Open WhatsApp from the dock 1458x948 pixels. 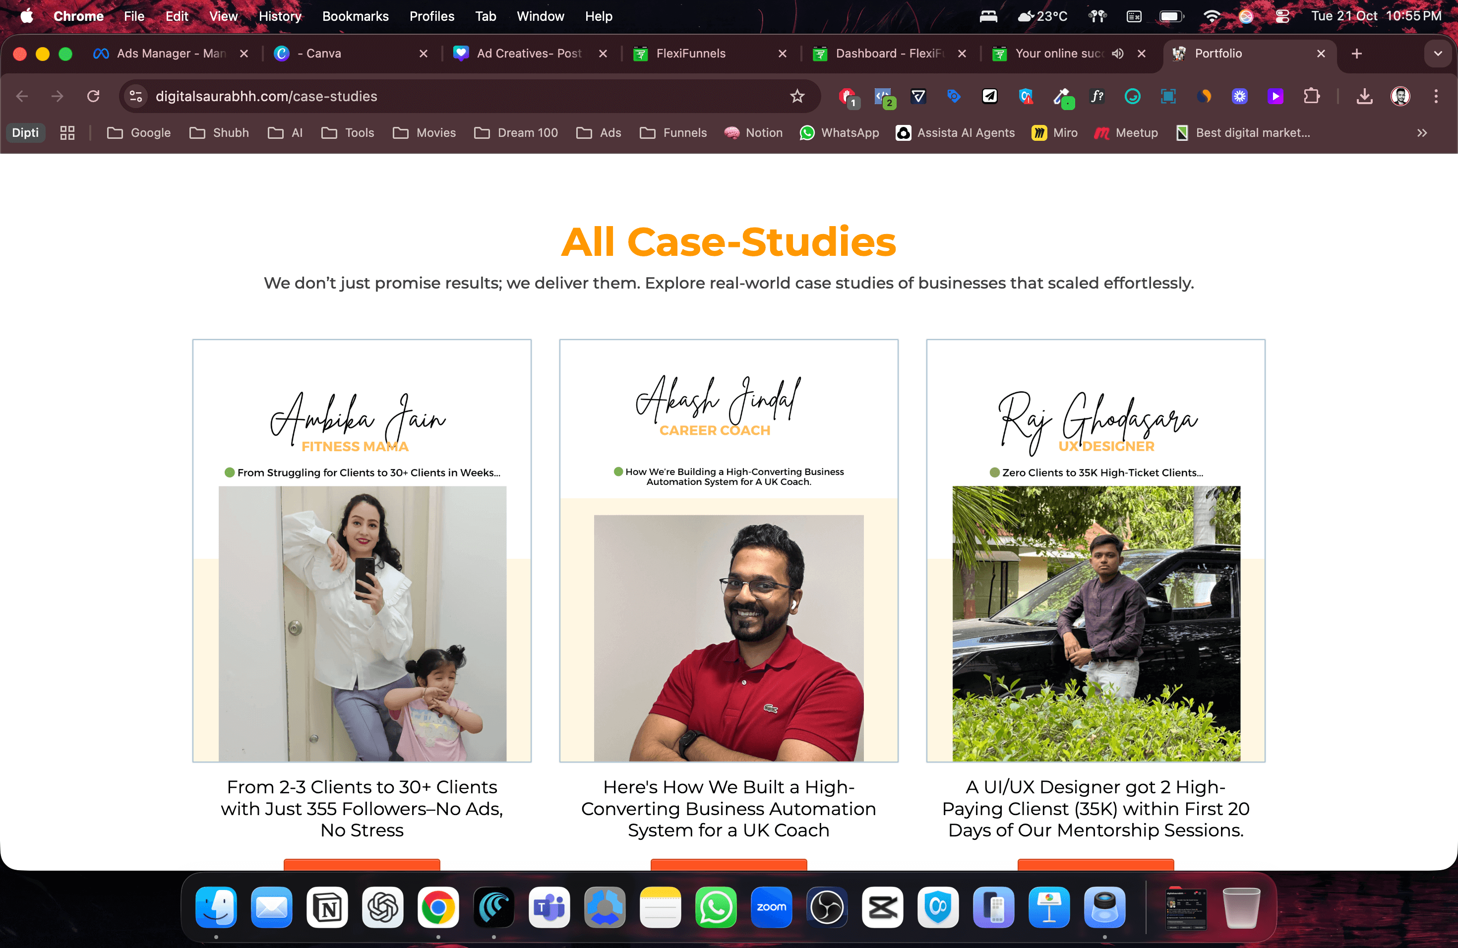(x=716, y=907)
